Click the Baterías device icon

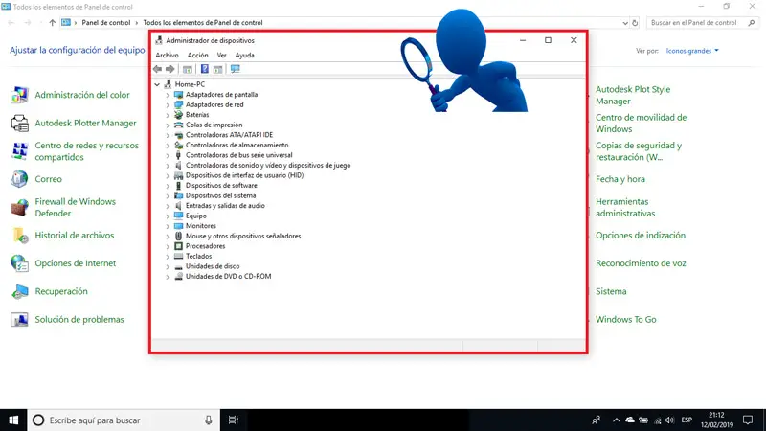[178, 114]
